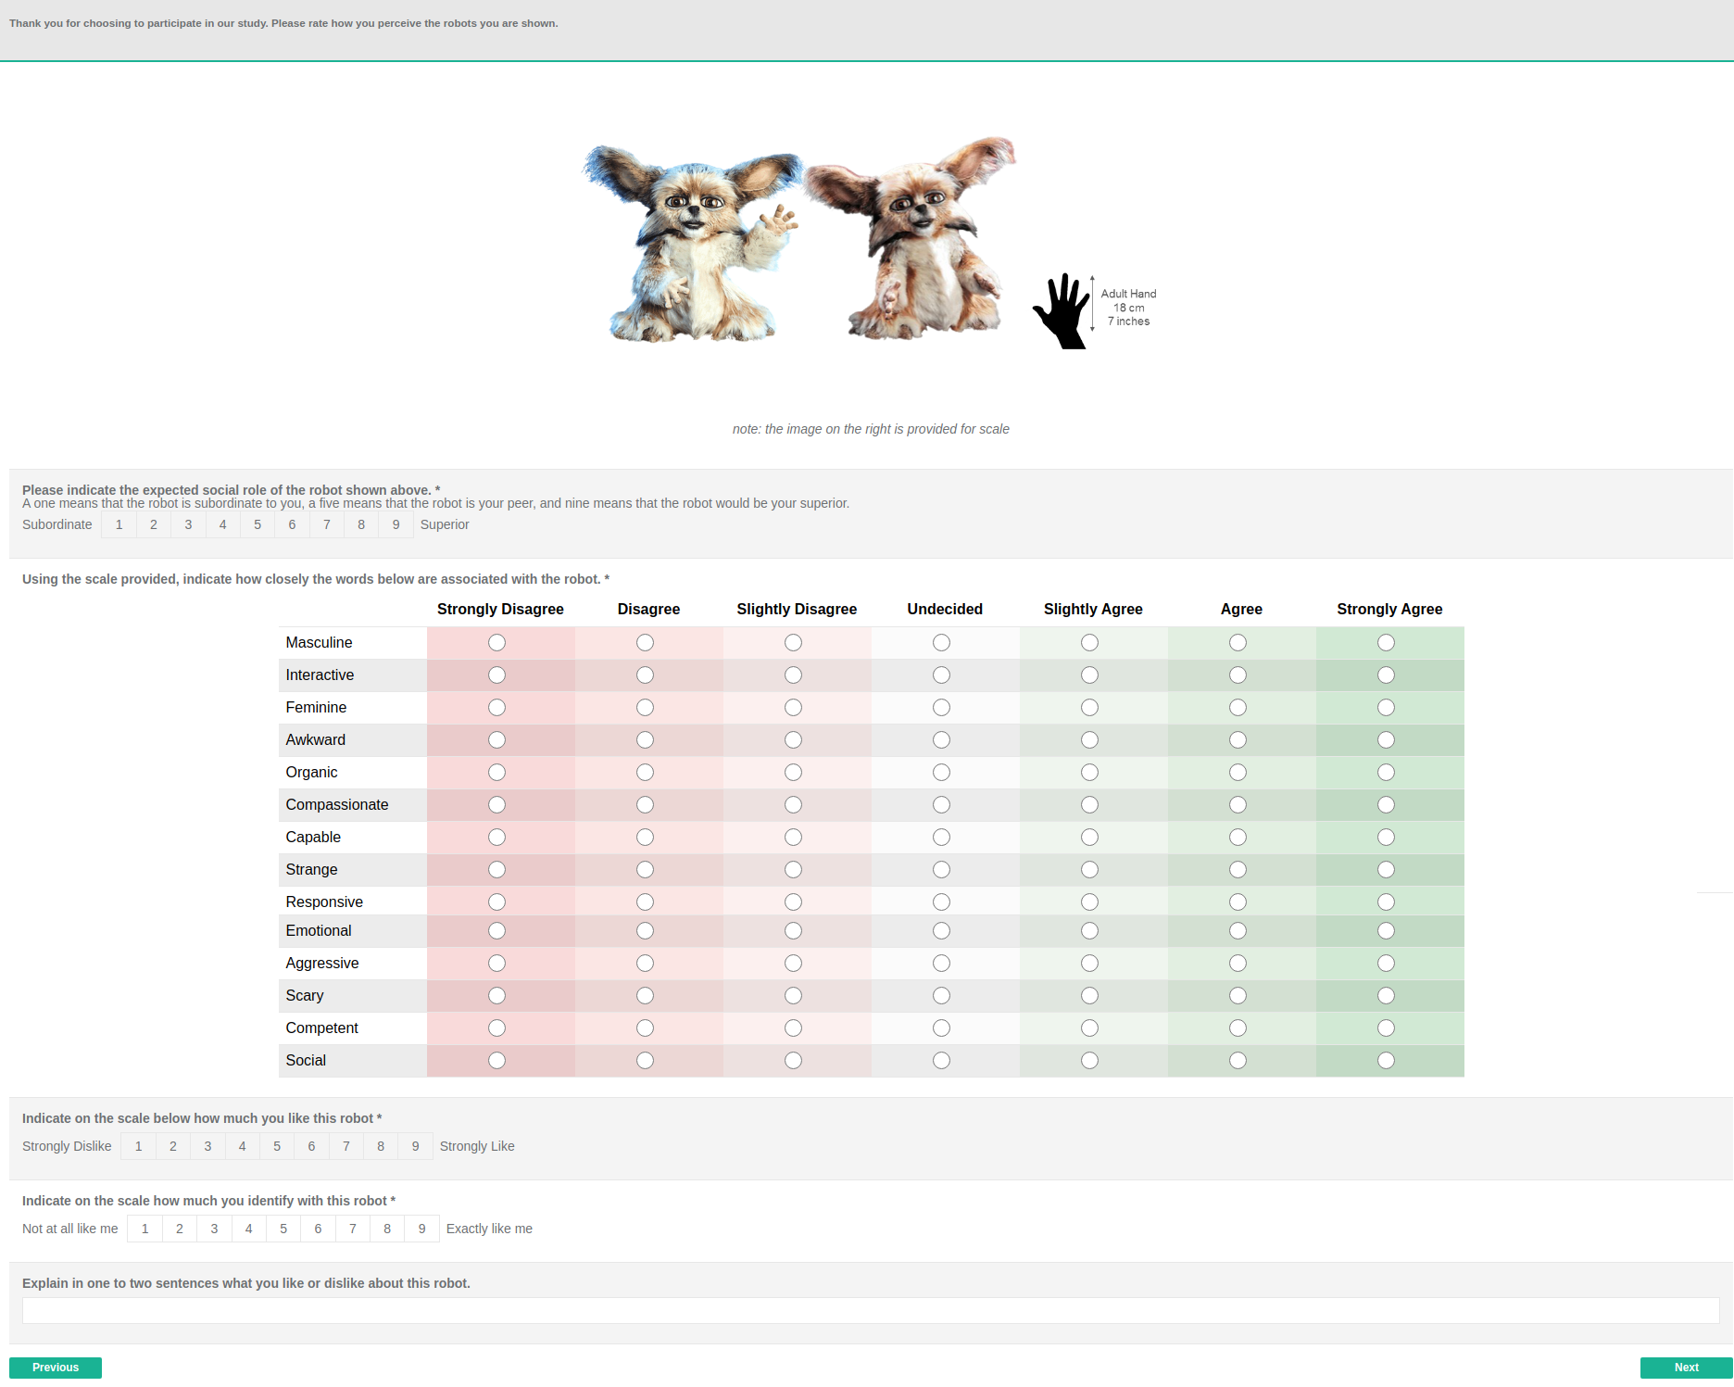The image size is (1734, 1387).
Task: Choose Strongly Agree for Organic
Action: (1386, 772)
